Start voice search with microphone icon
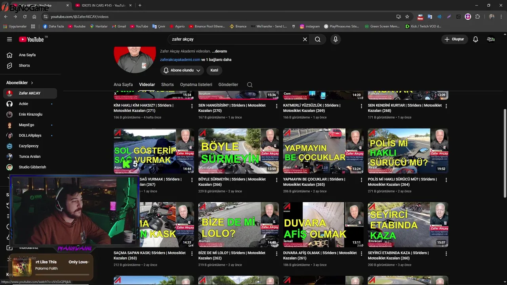 pos(335,39)
